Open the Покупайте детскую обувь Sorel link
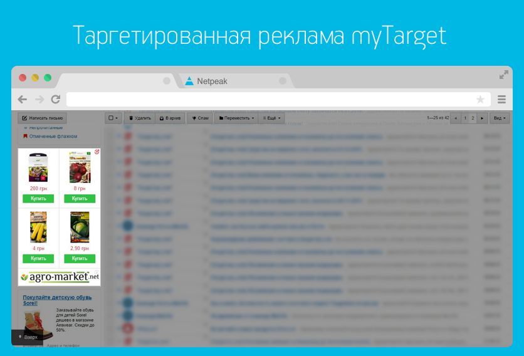The width and height of the screenshot is (524, 356). point(57,300)
